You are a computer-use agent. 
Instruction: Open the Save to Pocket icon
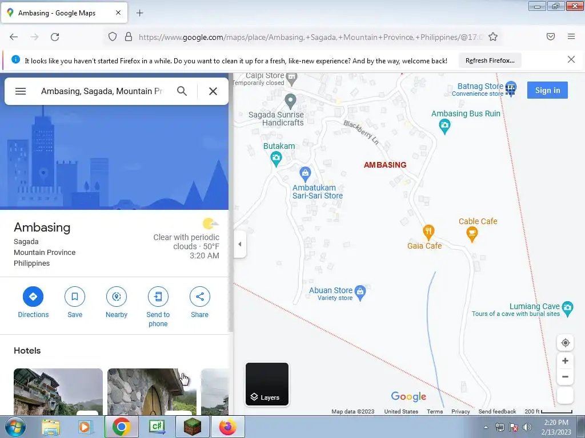click(x=551, y=36)
